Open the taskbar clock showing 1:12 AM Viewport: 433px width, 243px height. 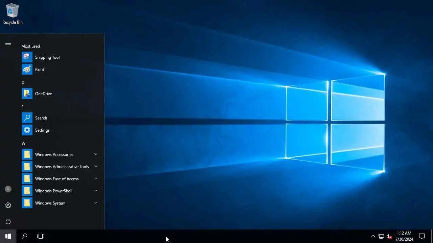point(404,236)
